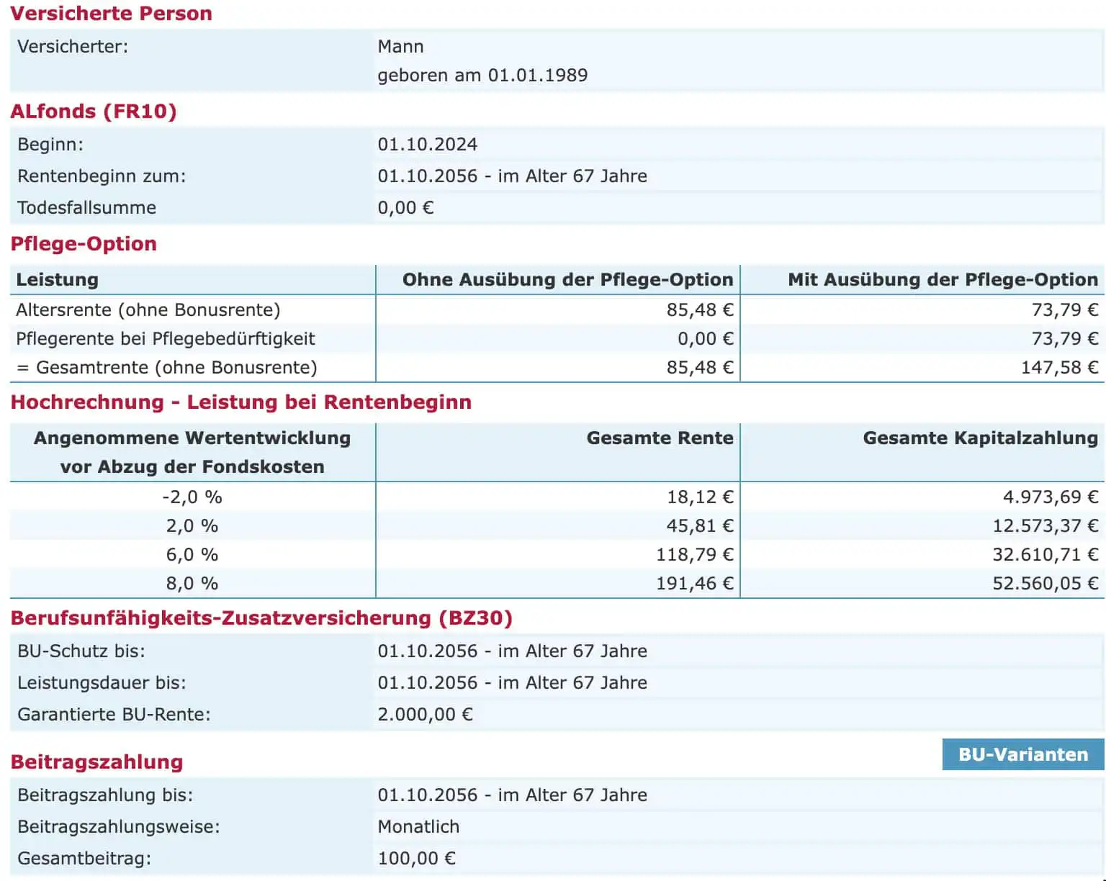Click the Mit Ausübung der Pflege-Option column header
Viewport: 1106px width, 881px height.
point(943,280)
